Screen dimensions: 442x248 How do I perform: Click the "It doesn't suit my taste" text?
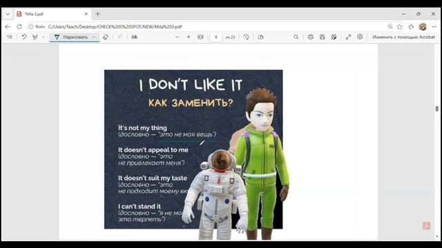[153, 178]
